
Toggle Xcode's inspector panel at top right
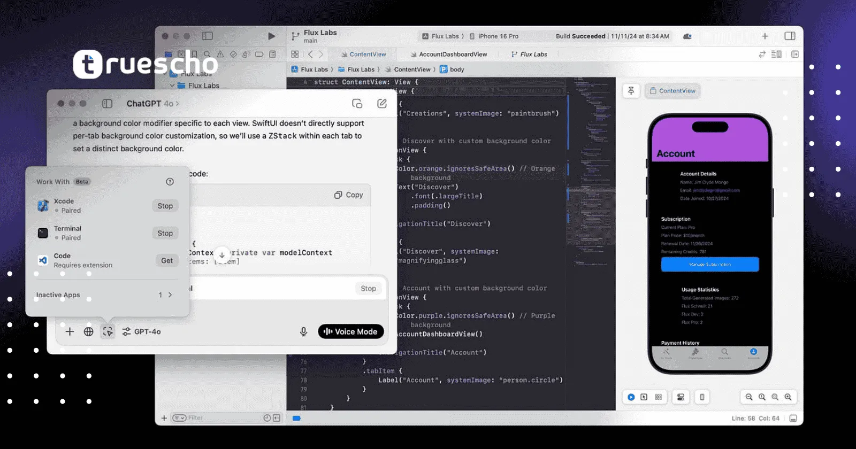coord(790,36)
